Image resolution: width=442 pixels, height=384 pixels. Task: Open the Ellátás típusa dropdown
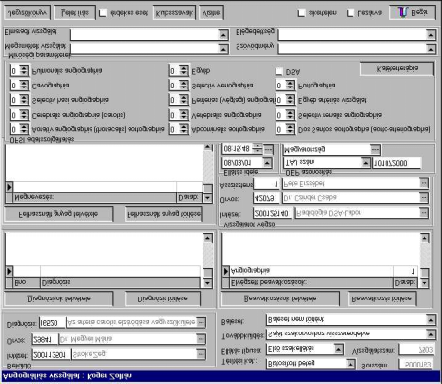(338, 349)
